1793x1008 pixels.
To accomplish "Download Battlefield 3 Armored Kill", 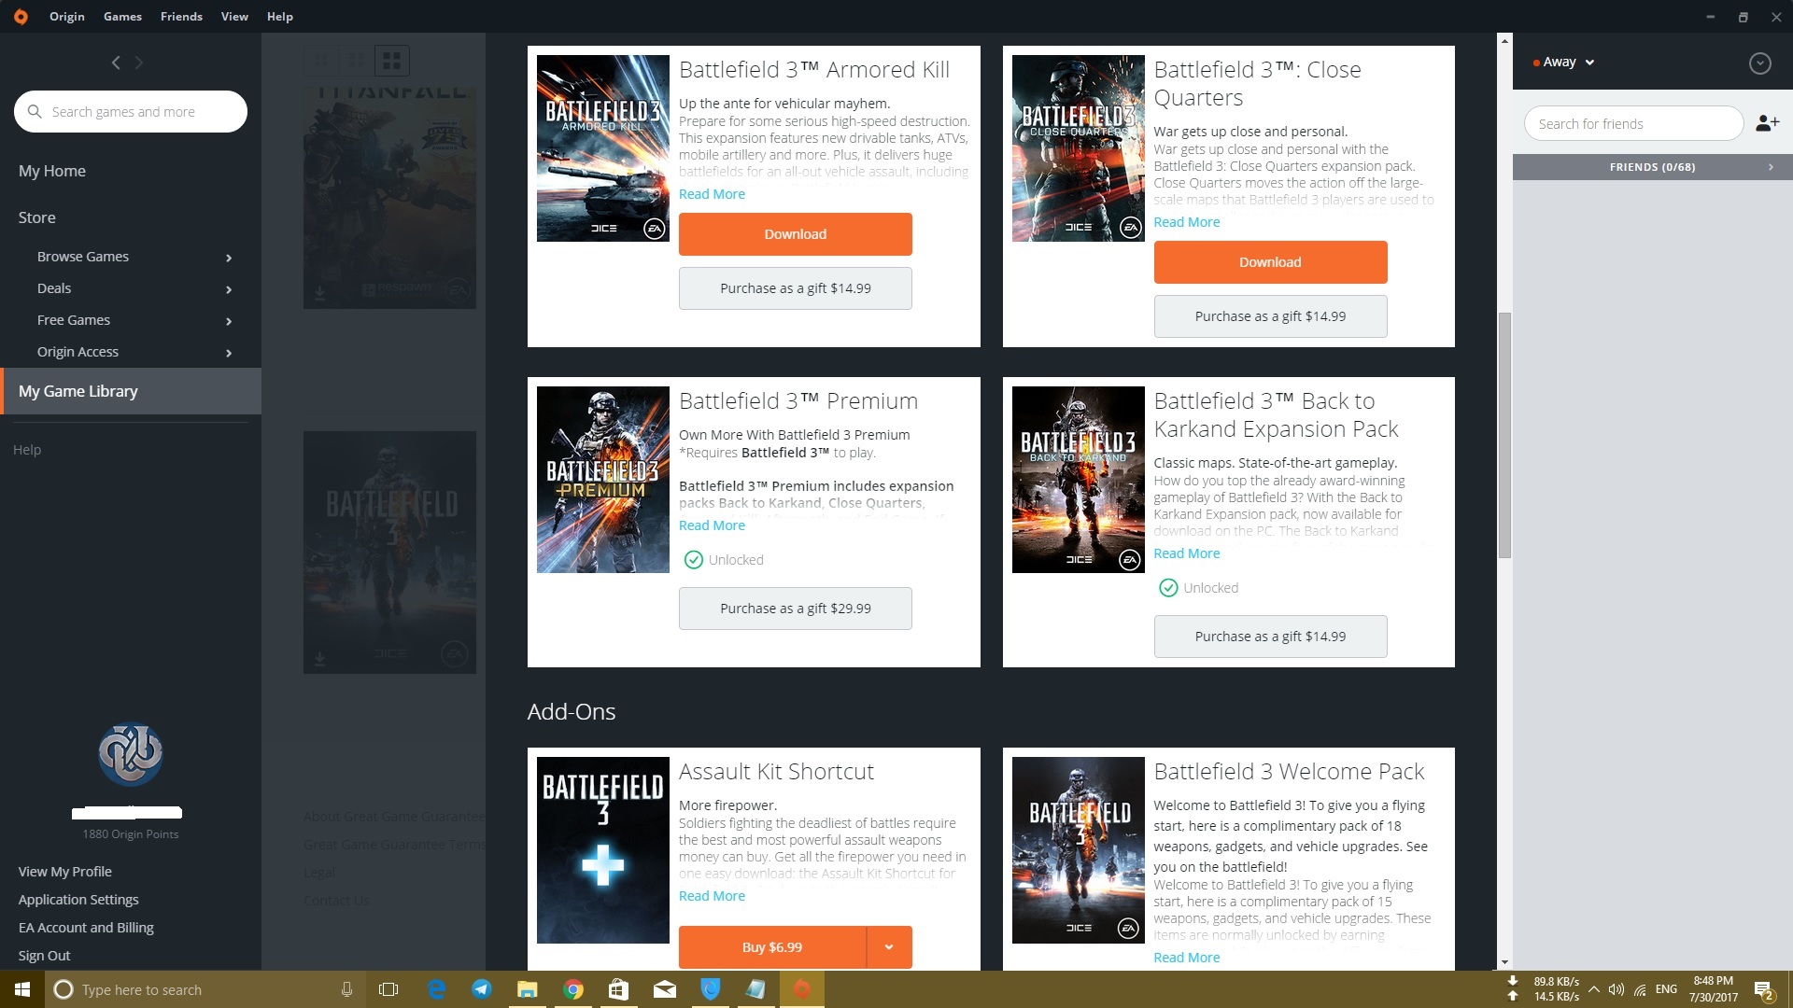I will coord(796,234).
